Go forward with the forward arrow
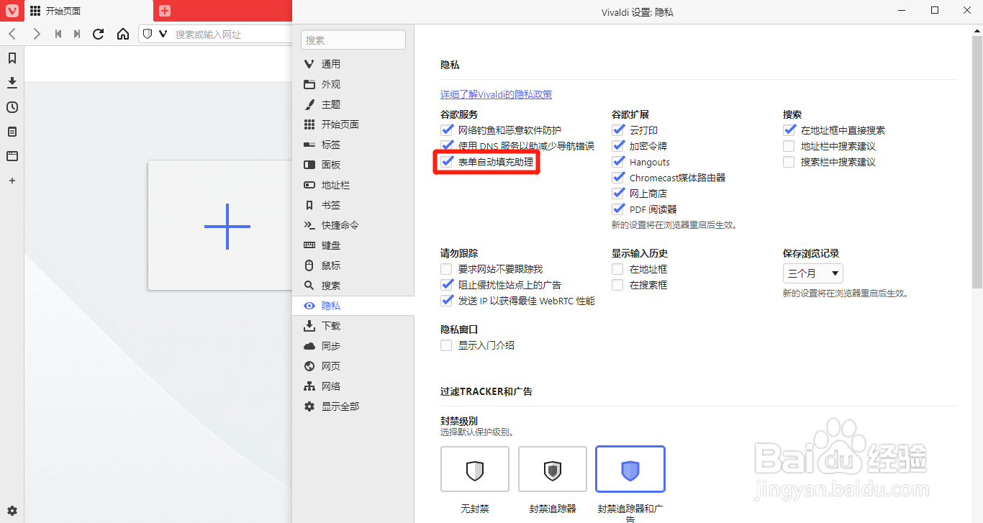 (37, 34)
